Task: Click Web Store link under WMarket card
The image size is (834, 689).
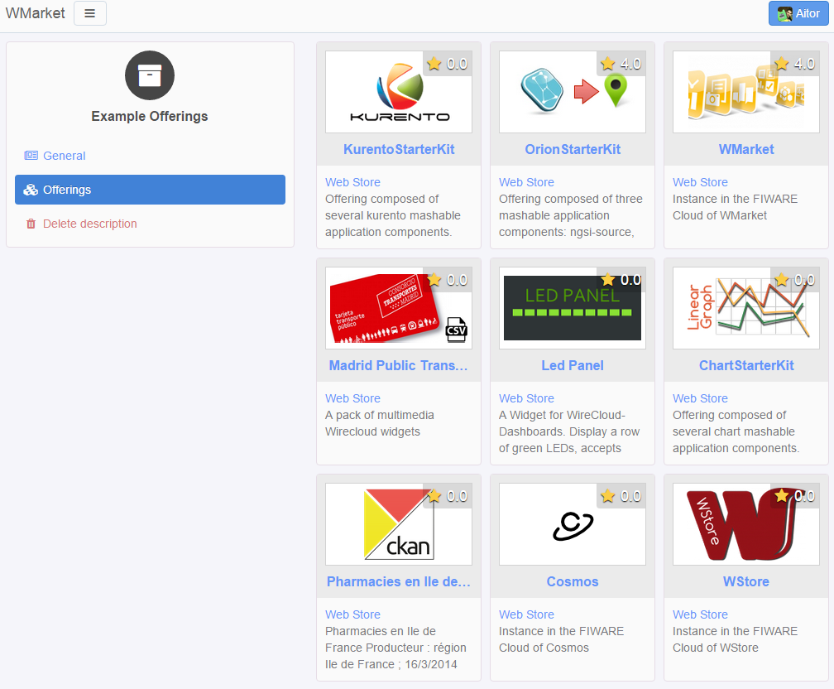Action: (x=700, y=182)
